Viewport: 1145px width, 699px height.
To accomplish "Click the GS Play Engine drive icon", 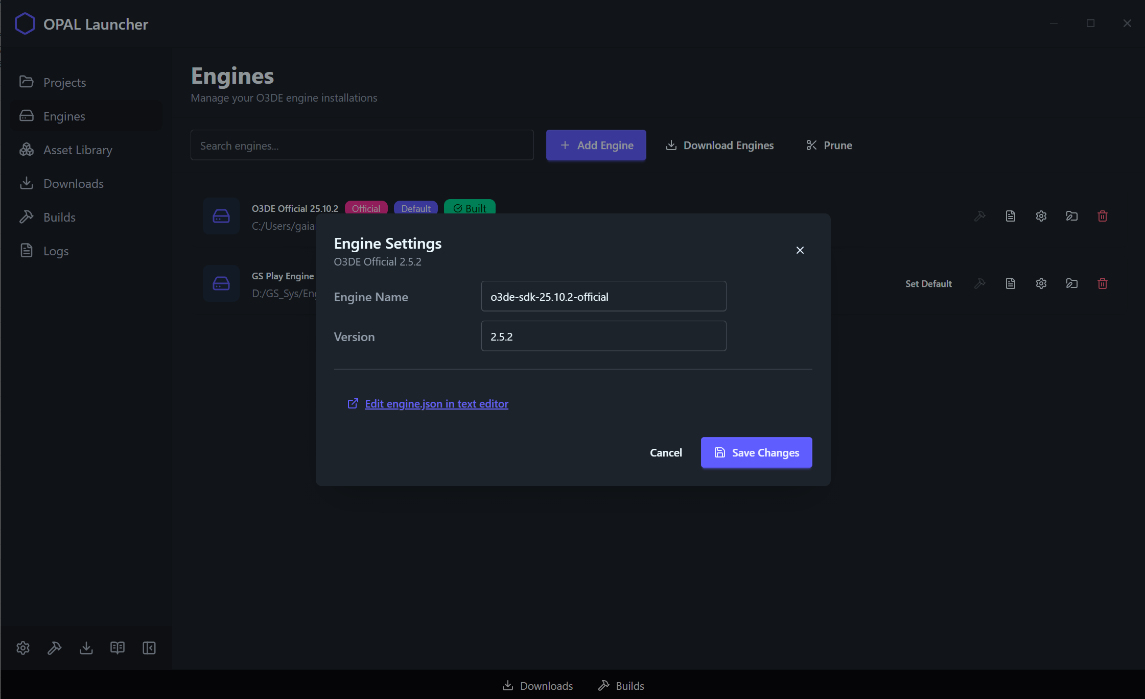I will (x=221, y=283).
